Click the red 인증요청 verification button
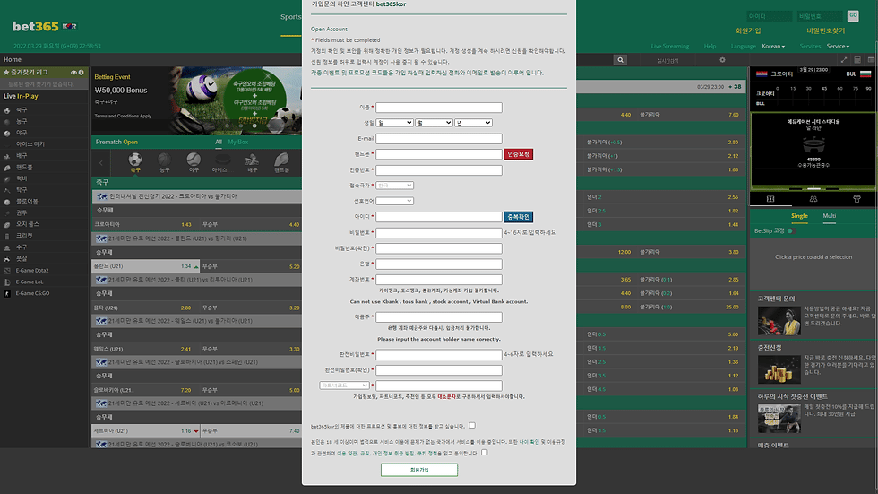Image resolution: width=878 pixels, height=494 pixels. pyautogui.click(x=518, y=154)
